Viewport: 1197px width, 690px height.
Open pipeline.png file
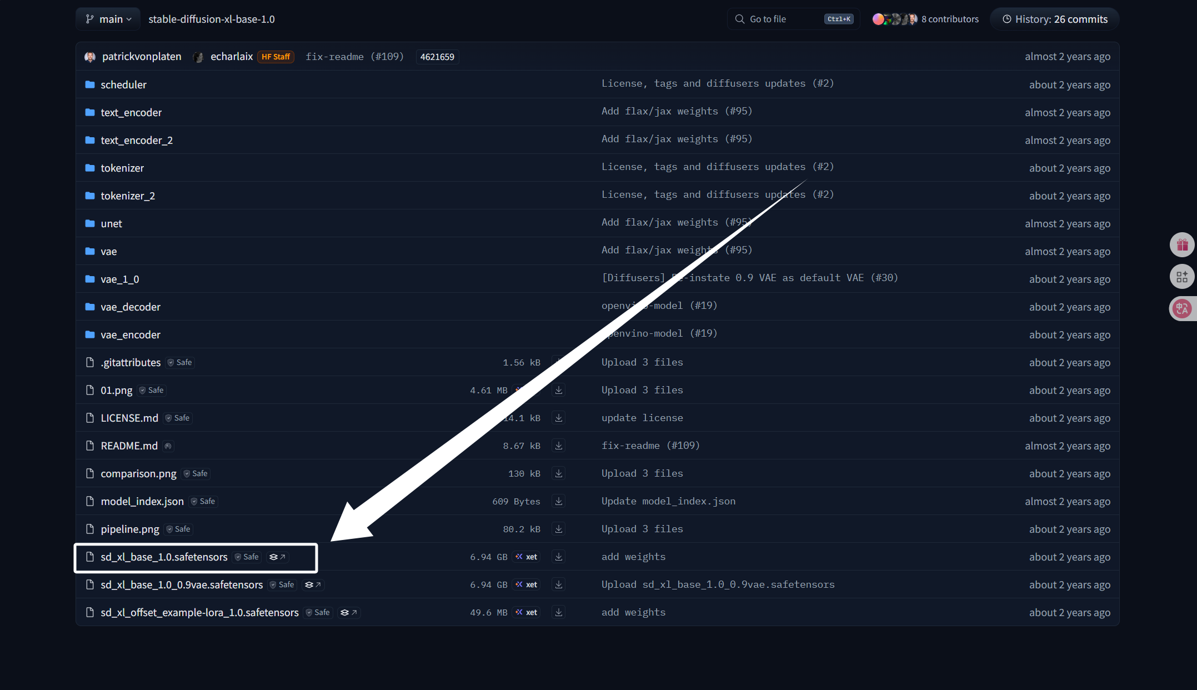(130, 529)
